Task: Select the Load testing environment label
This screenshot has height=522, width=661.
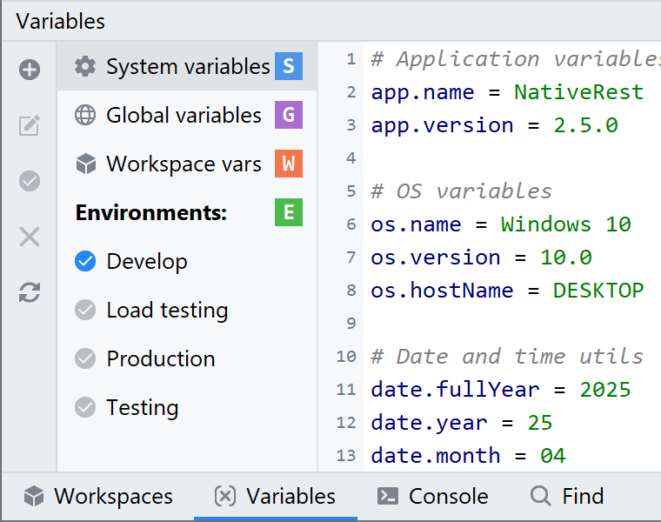Action: coord(167,311)
